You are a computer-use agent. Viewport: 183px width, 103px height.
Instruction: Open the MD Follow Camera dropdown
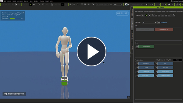click(103, 5)
